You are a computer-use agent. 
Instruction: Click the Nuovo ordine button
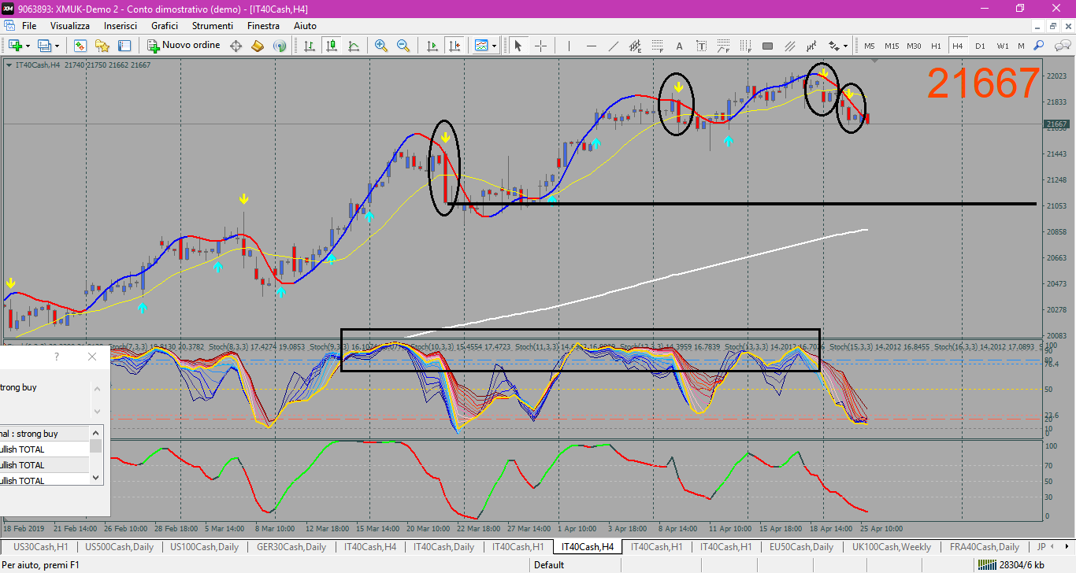pos(184,46)
